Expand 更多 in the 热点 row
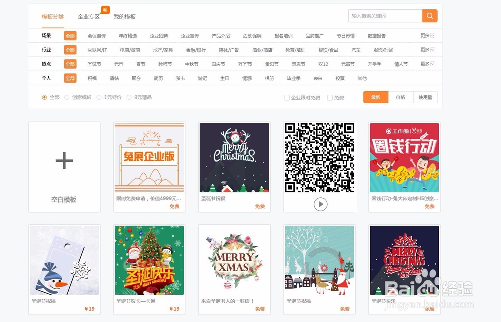This screenshot has height=322, width=501. pos(427,64)
